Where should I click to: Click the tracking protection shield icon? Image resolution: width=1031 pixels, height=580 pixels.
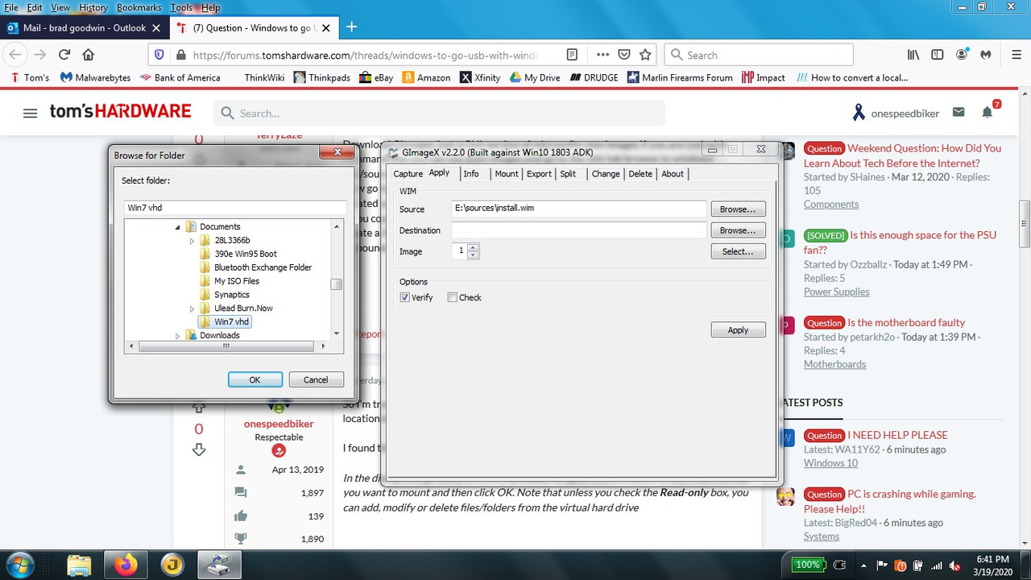[x=159, y=55]
